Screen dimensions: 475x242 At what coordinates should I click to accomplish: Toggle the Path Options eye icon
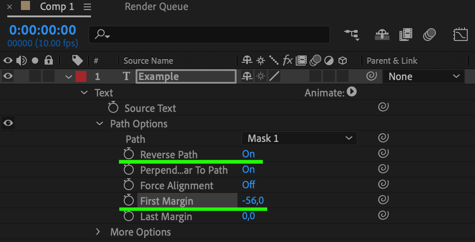pyautogui.click(x=8, y=123)
